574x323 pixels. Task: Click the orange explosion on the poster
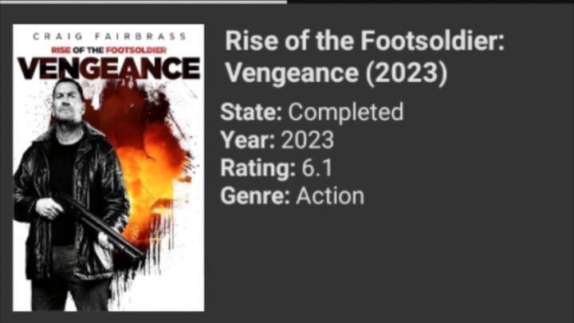pyautogui.click(x=147, y=152)
